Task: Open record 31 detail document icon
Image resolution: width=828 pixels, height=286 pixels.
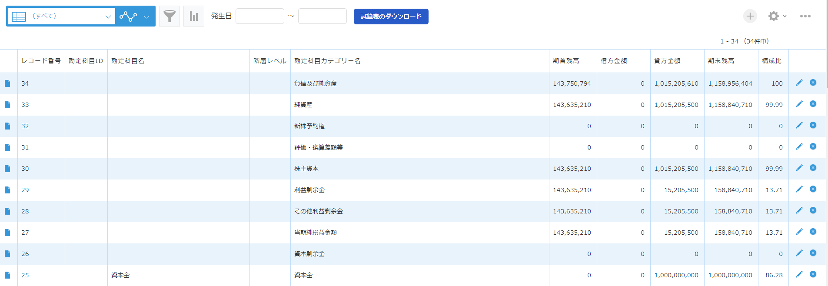Action: 7,147
